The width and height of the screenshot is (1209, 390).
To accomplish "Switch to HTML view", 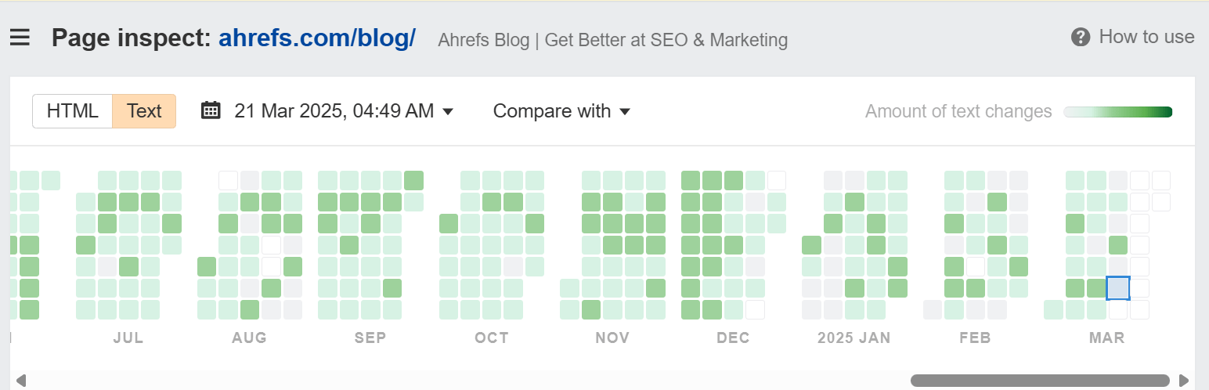I will pyautogui.click(x=73, y=111).
